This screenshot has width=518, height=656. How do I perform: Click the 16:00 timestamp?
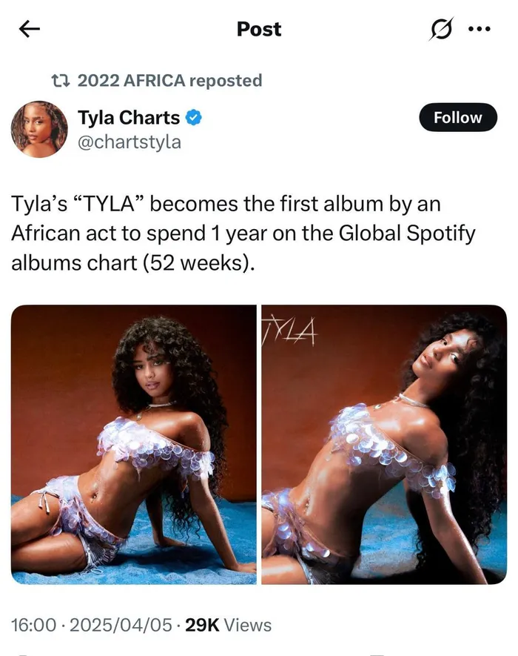click(33, 625)
